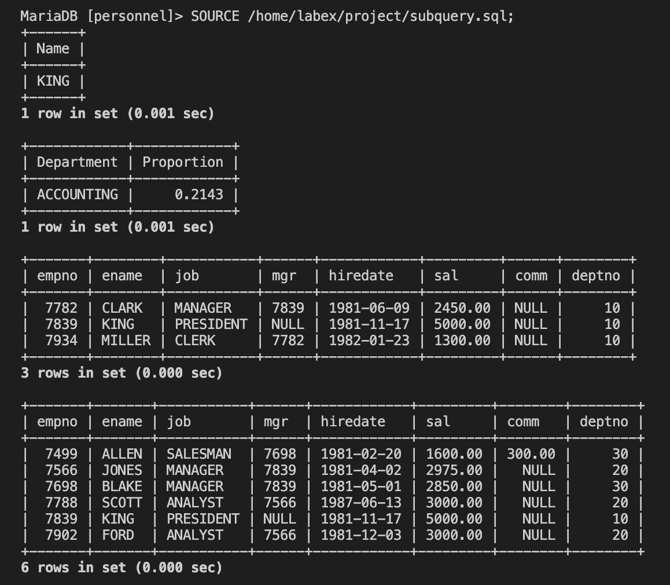The image size is (670, 585).
Task: Select hiredate 1981-04-02
Action: [361, 470]
